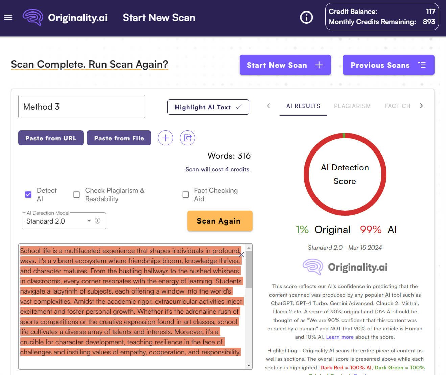The width and height of the screenshot is (446, 375).
Task: Click the left chevron beside AI RESULTS
Action: tap(268, 106)
